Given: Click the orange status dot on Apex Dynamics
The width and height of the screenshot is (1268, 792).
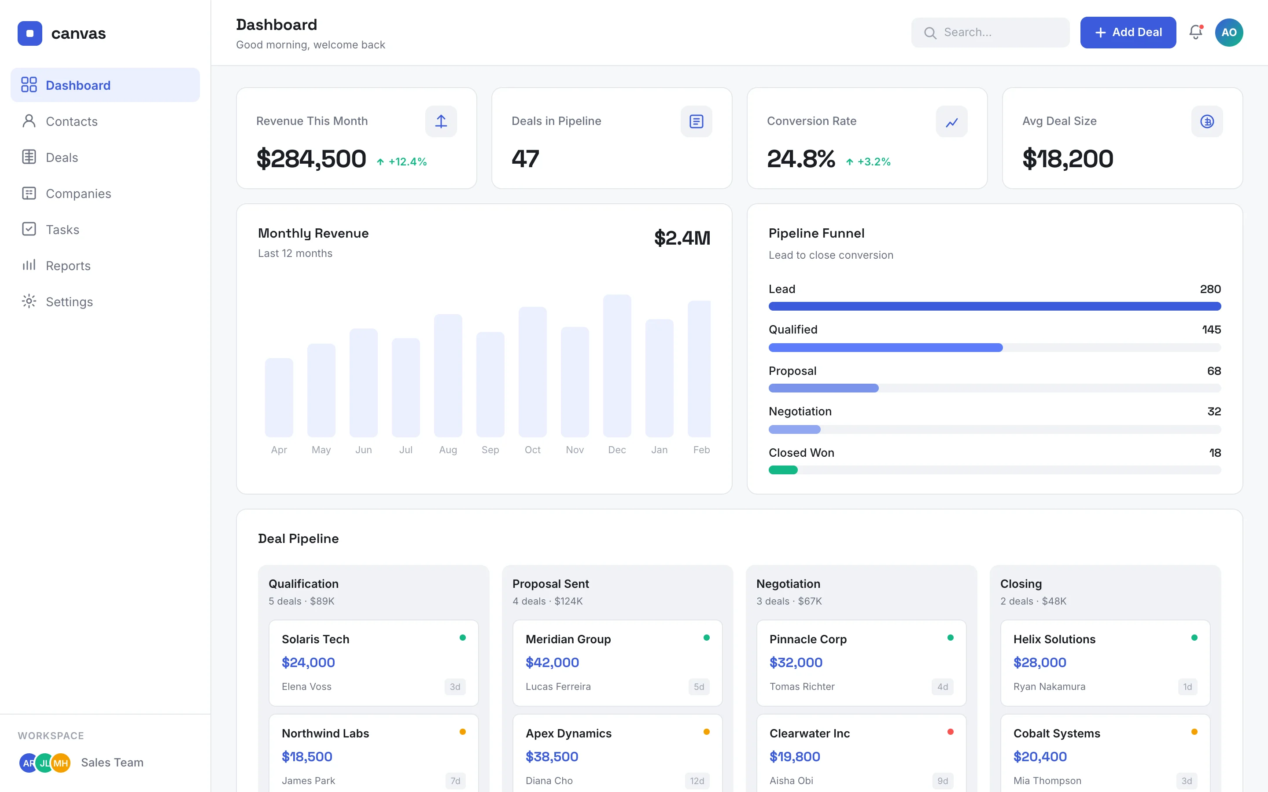Looking at the screenshot, I should coord(706,732).
